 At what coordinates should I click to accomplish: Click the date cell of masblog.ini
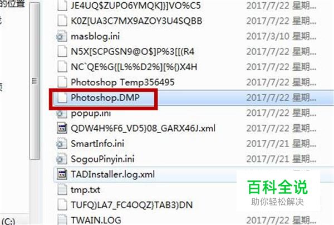coord(281,36)
